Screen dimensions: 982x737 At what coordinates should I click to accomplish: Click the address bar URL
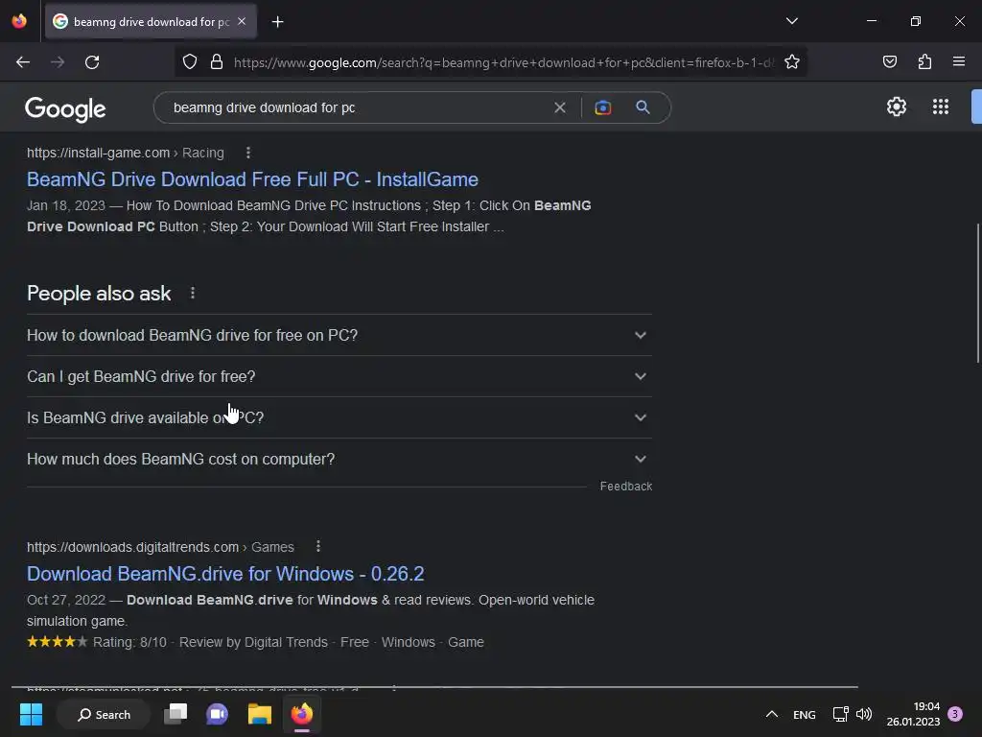pyautogui.click(x=503, y=62)
